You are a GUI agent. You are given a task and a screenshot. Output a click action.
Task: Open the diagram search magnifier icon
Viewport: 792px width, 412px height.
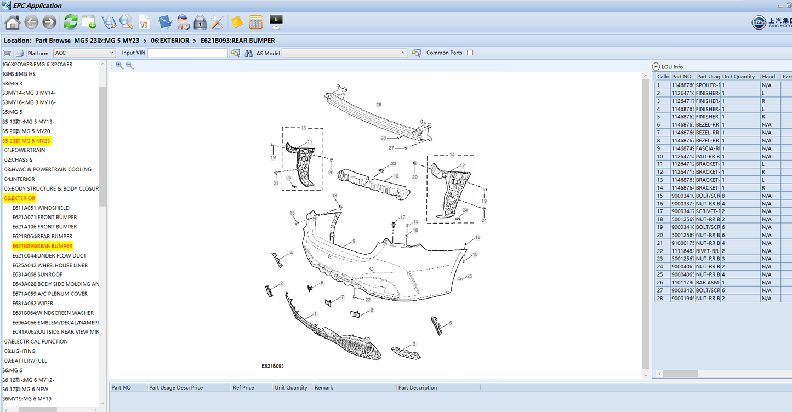[109, 22]
